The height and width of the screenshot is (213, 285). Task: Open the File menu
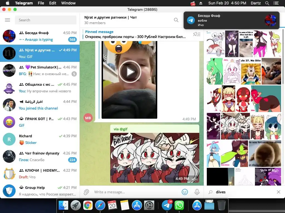pyautogui.click(x=41, y=3)
